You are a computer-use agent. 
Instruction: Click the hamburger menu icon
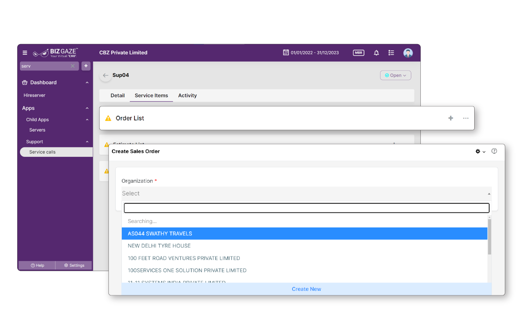pyautogui.click(x=25, y=53)
